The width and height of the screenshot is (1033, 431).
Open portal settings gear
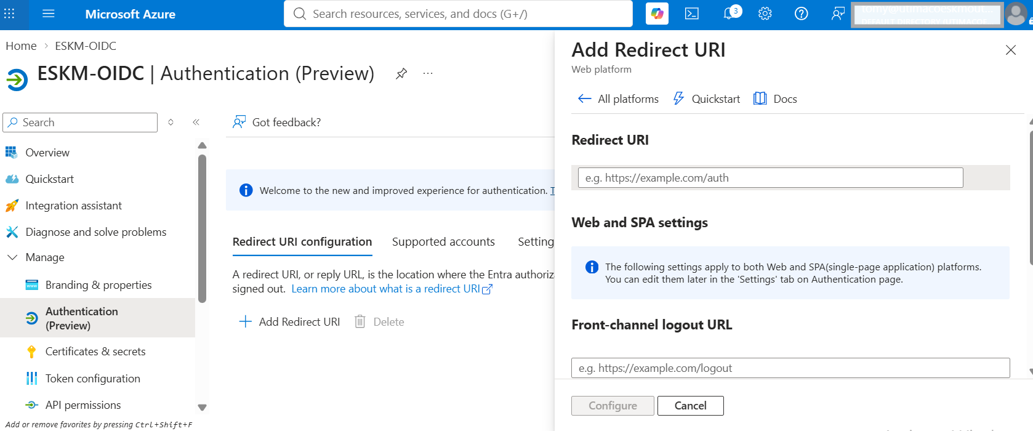[765, 14]
